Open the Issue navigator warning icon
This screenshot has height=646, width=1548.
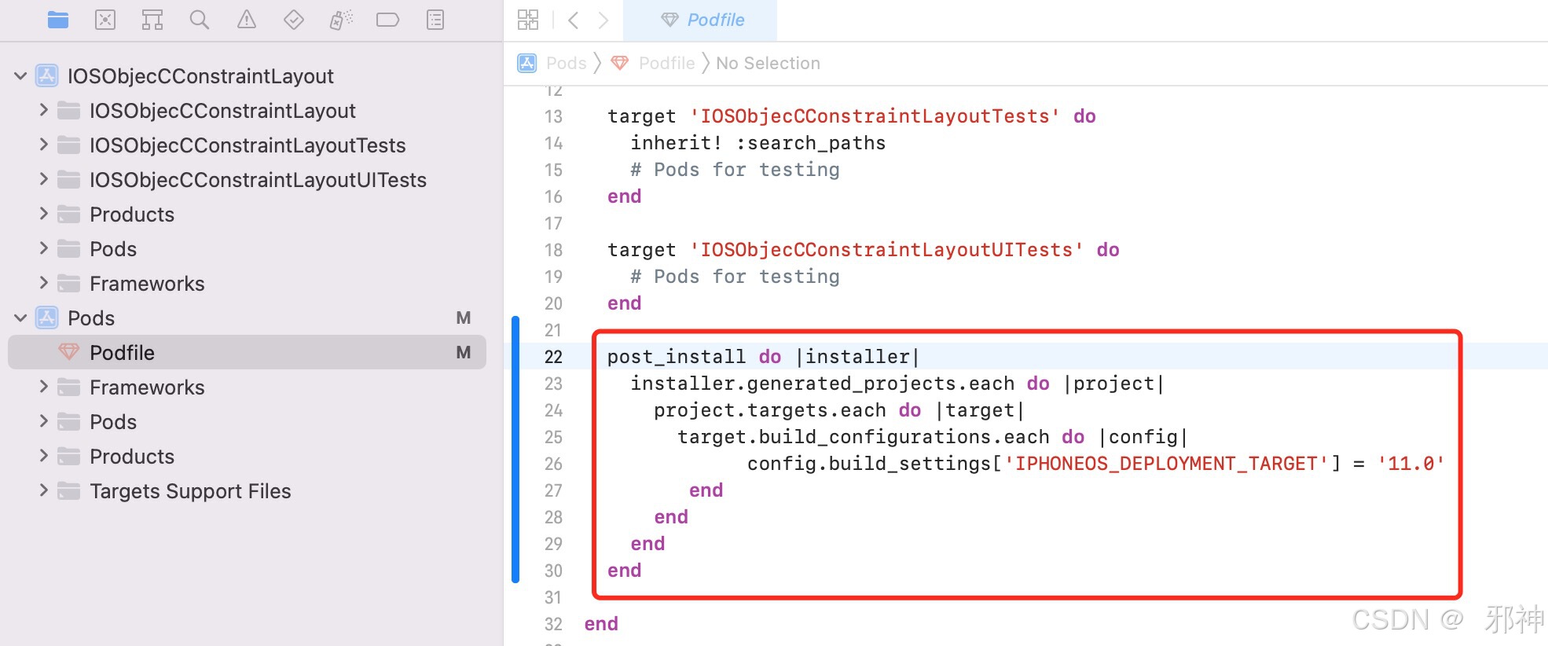coord(247,20)
